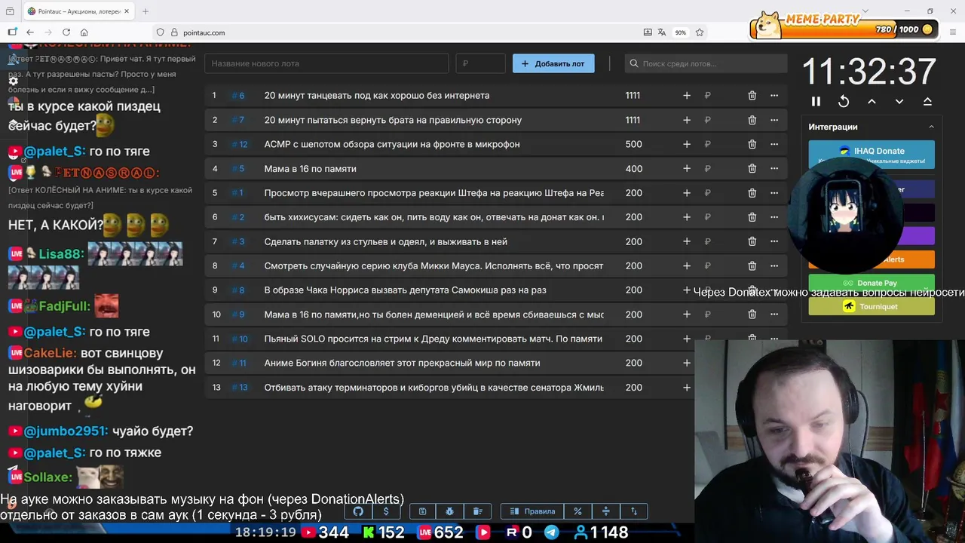Delete lot 'Просмотр вчерашнего просмотра реакции'
Viewport: 965px width, 543px height.
pos(752,193)
